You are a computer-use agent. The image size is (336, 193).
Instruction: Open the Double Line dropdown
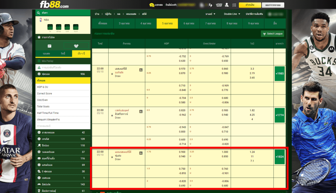tap(232, 14)
